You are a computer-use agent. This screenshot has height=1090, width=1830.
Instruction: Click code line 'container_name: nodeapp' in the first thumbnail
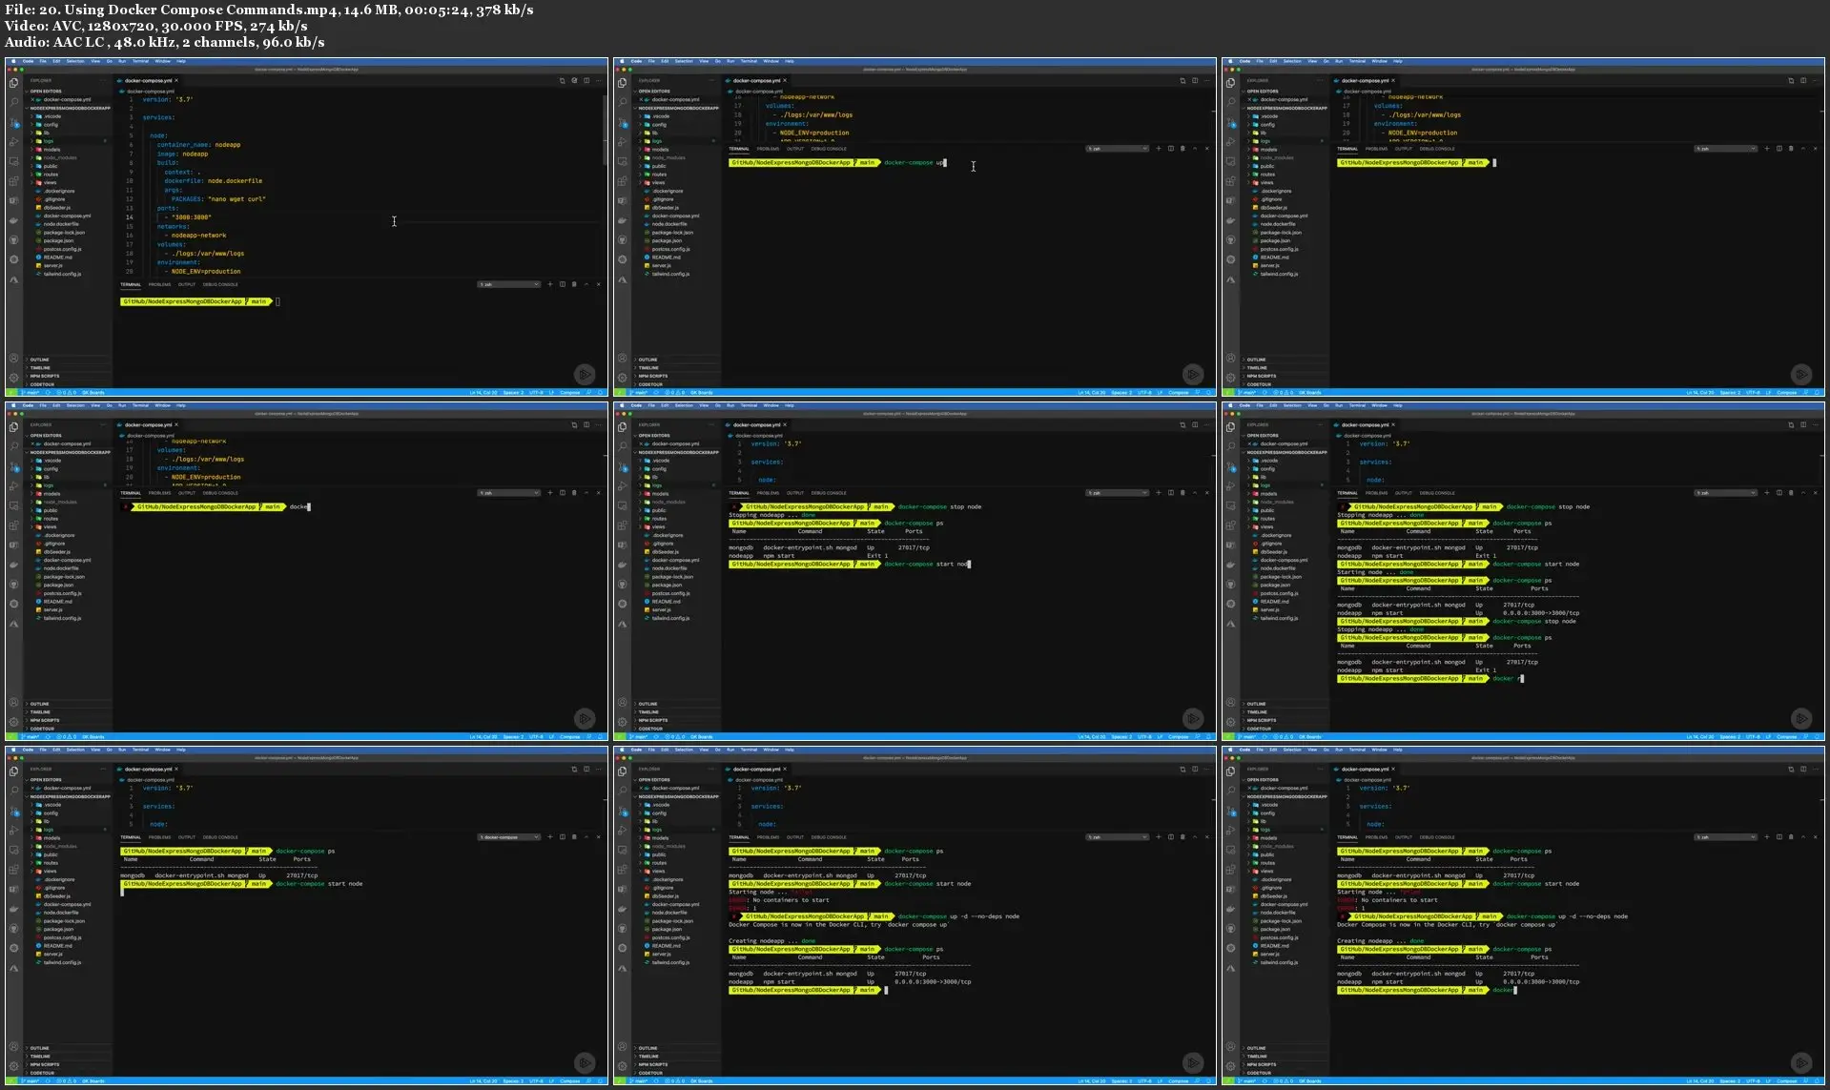[x=198, y=145]
